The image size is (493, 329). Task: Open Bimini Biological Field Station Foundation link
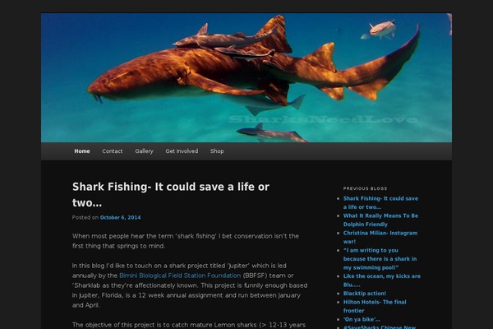[x=180, y=276]
